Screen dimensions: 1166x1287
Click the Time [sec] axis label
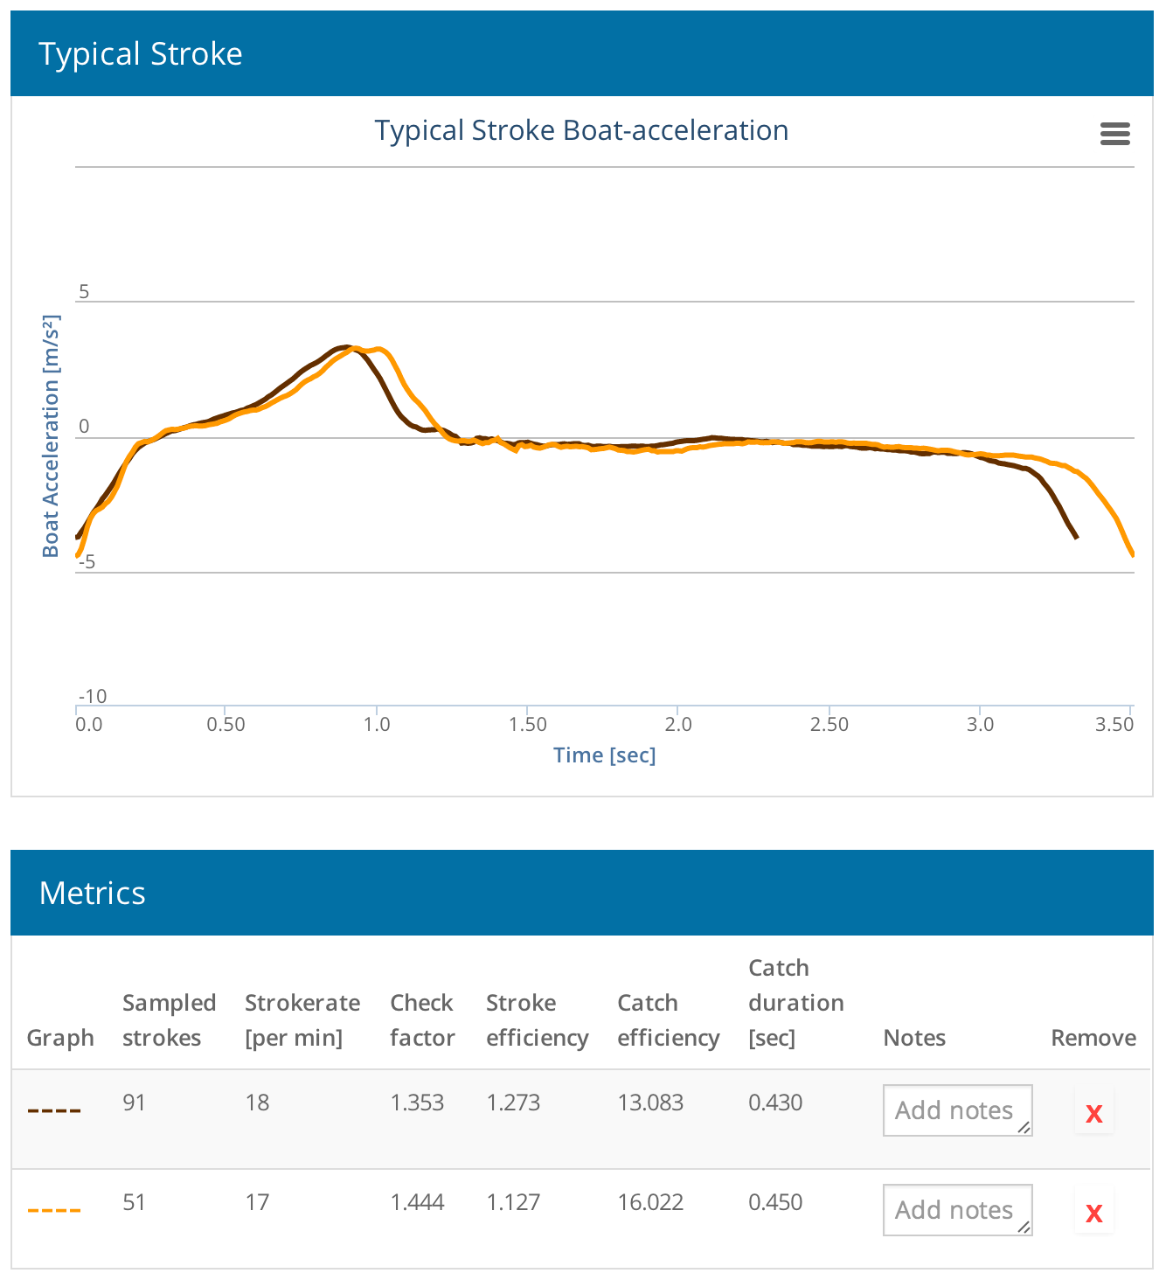(604, 755)
